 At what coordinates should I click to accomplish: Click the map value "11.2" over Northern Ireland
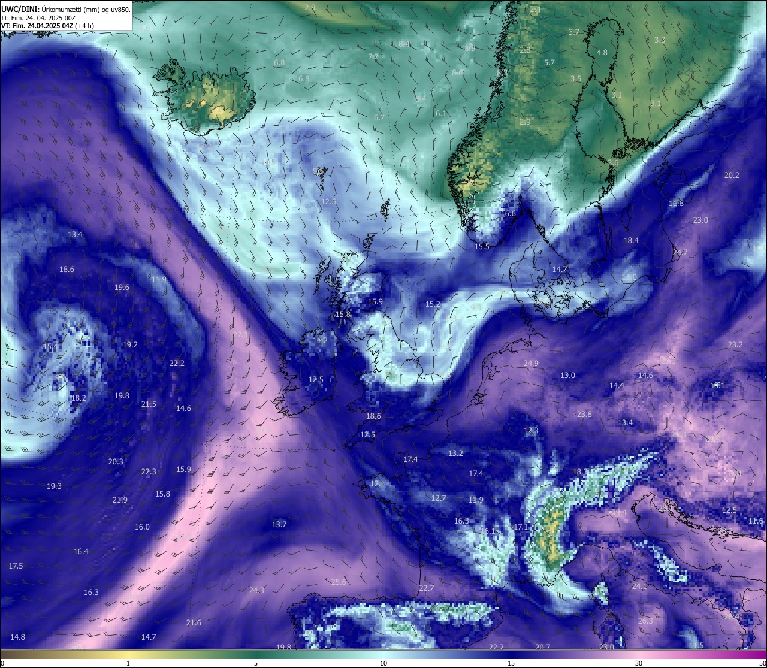click(320, 340)
